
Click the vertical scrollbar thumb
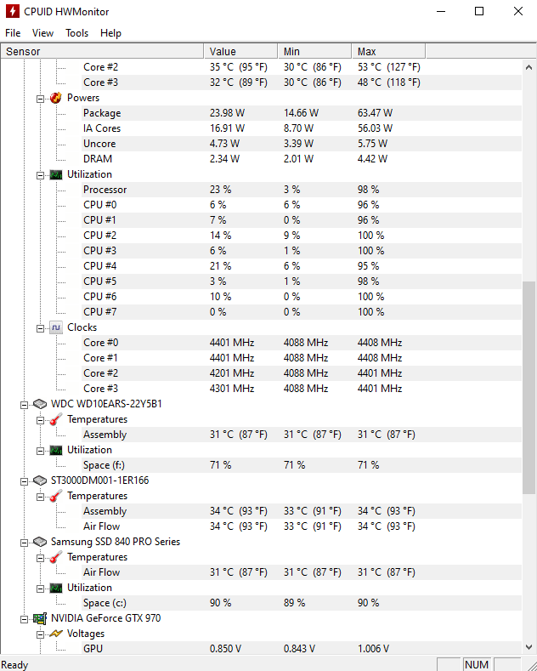(x=529, y=391)
